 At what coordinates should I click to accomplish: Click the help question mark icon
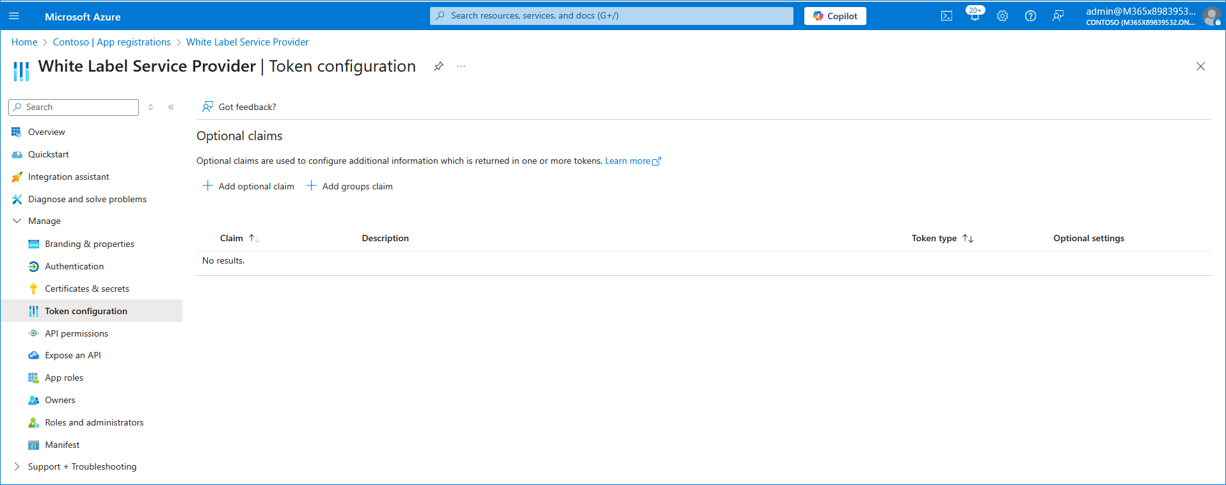click(1030, 16)
